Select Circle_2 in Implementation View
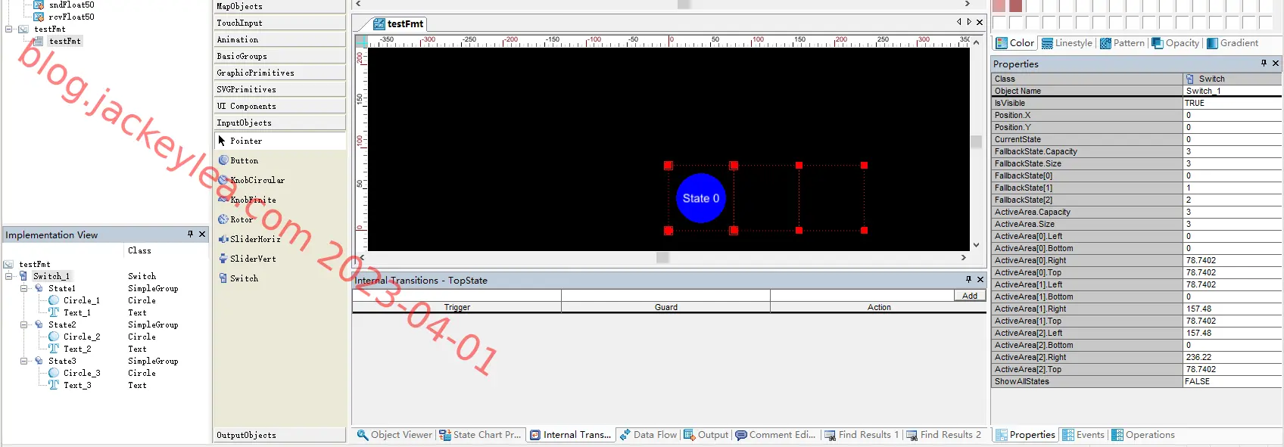 (x=81, y=337)
